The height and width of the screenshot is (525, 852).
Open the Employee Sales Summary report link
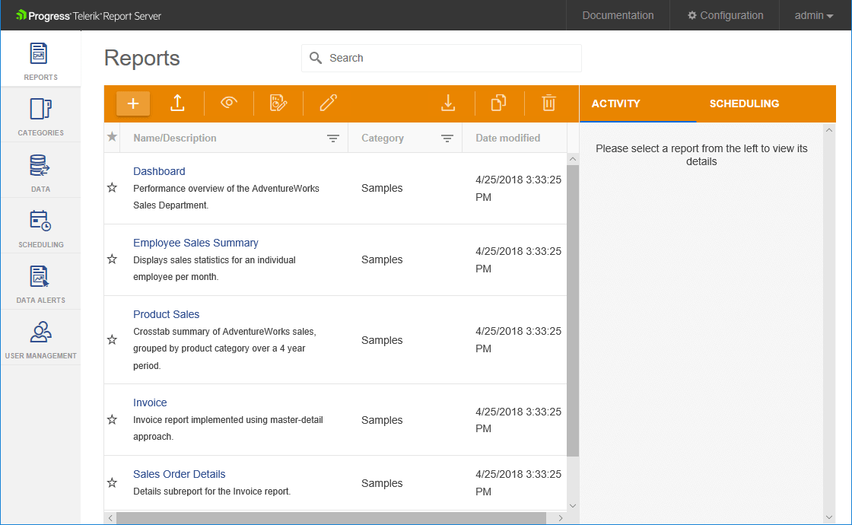point(196,243)
